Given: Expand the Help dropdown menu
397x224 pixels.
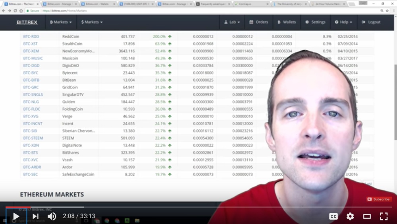Looking at the screenshot, I should (343, 22).
